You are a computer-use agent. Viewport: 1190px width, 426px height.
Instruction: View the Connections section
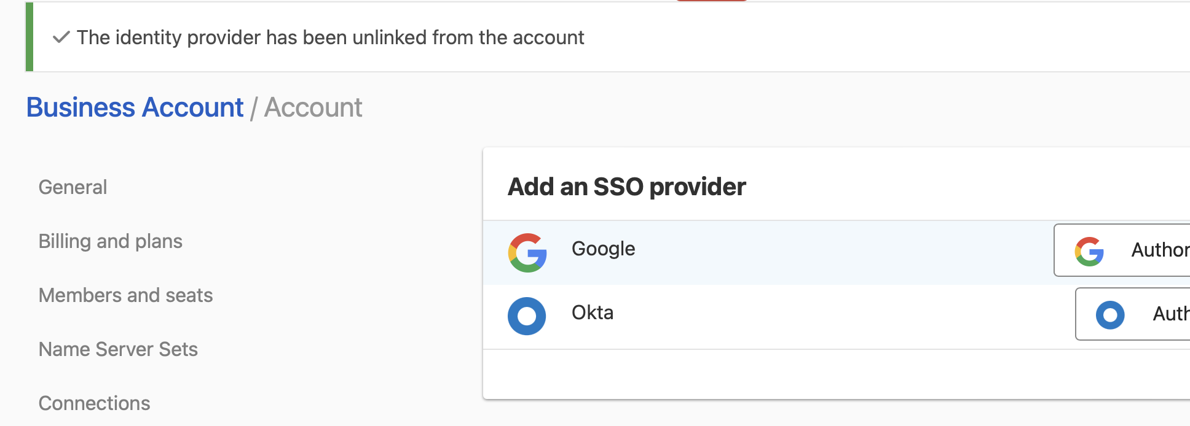pyautogui.click(x=94, y=403)
